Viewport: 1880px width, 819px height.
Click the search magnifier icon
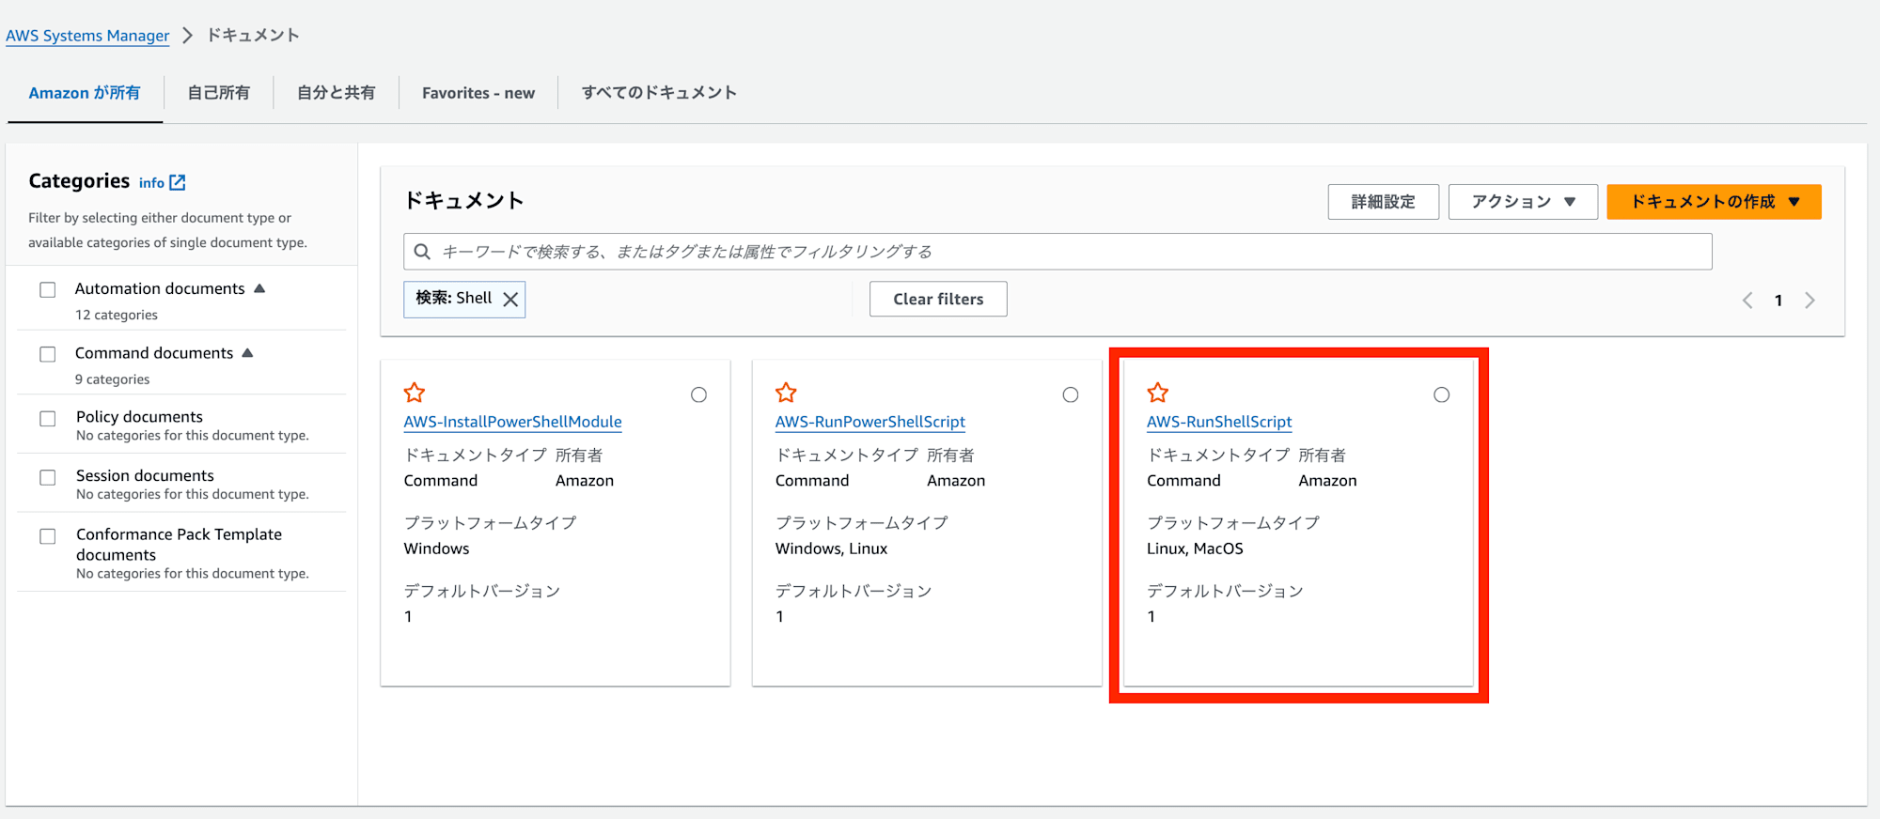click(423, 252)
